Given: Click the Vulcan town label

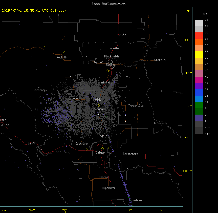Looking at the screenshot, I should [x=137, y=200].
